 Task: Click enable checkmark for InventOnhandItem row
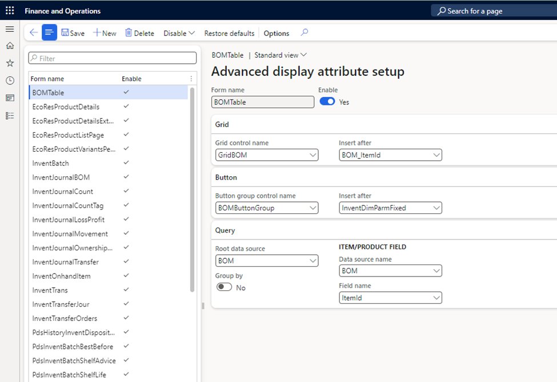point(126,275)
